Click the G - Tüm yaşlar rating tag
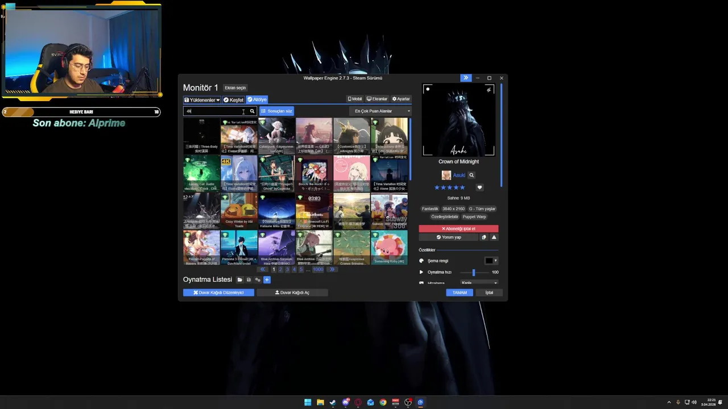 [x=482, y=209]
